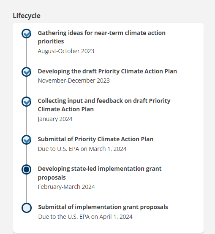Click the February-March 2024 date label

click(66, 187)
